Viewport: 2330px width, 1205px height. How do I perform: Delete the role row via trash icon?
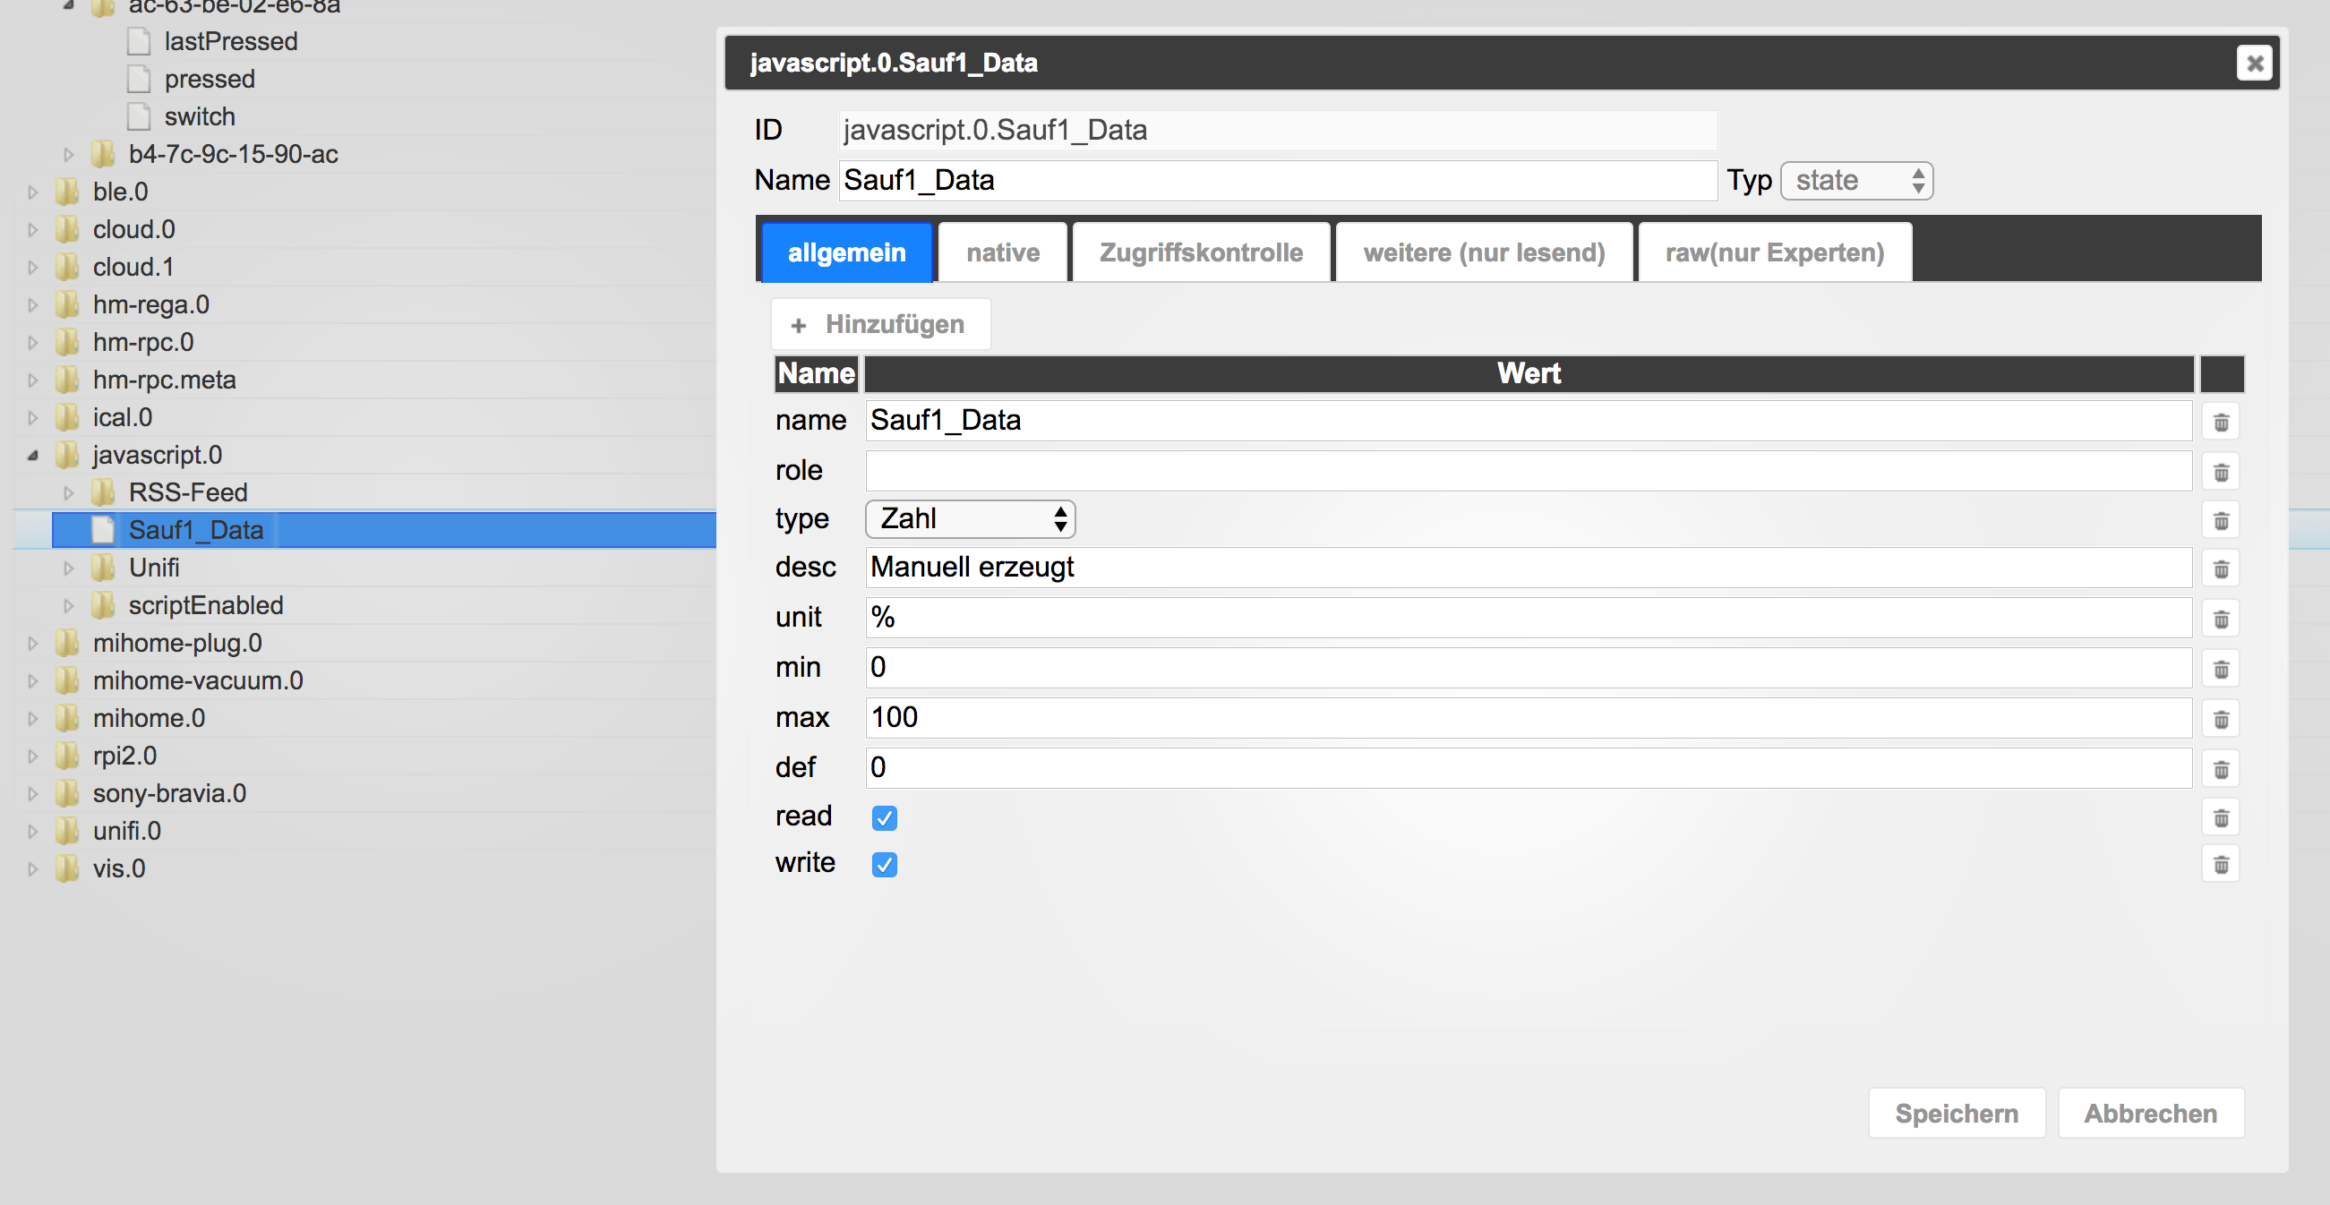pos(2221,472)
